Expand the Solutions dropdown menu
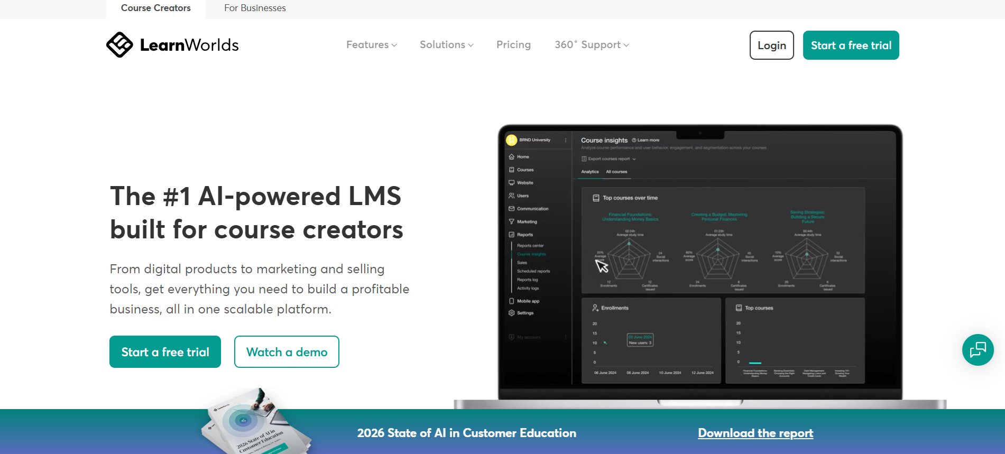The height and width of the screenshot is (454, 1005). (x=446, y=45)
